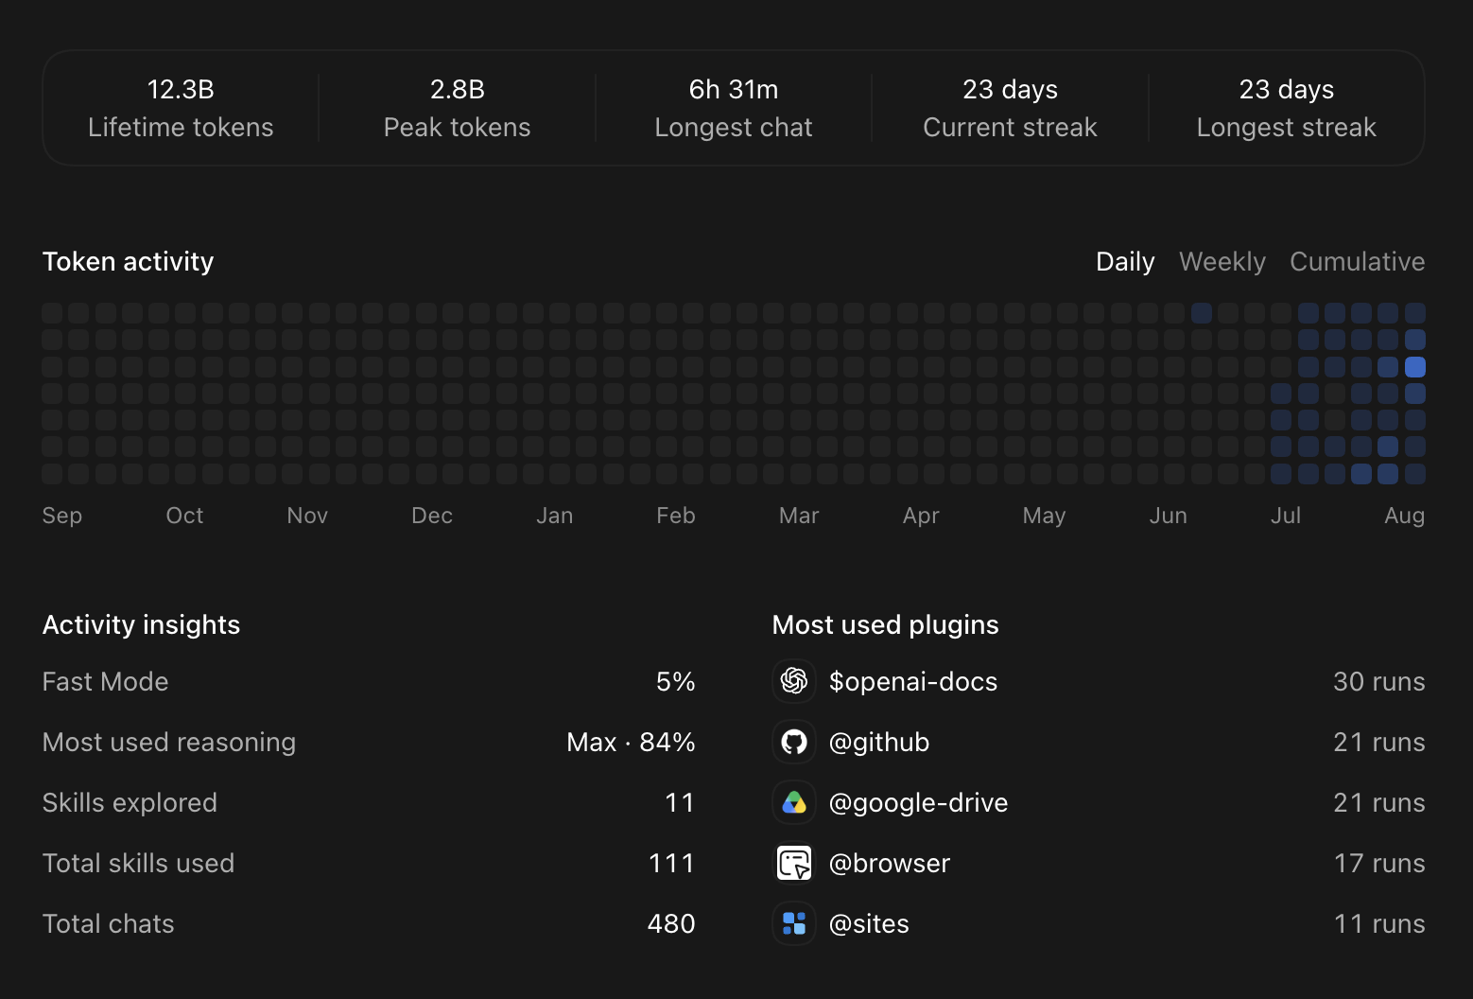1473x999 pixels.
Task: Switch token activity to Daily view
Action: coord(1125,262)
